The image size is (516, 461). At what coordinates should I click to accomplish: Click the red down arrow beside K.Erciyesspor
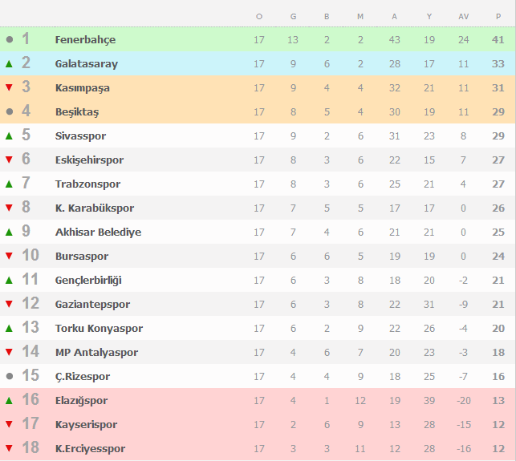(9, 448)
